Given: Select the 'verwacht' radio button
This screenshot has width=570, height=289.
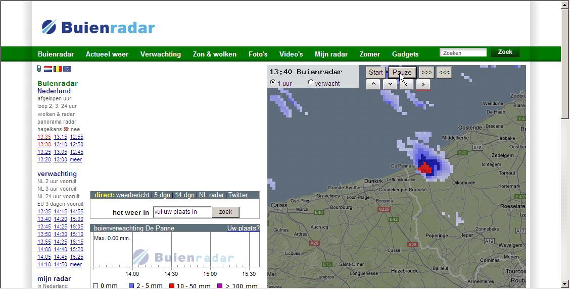Looking at the screenshot, I should 310,82.
